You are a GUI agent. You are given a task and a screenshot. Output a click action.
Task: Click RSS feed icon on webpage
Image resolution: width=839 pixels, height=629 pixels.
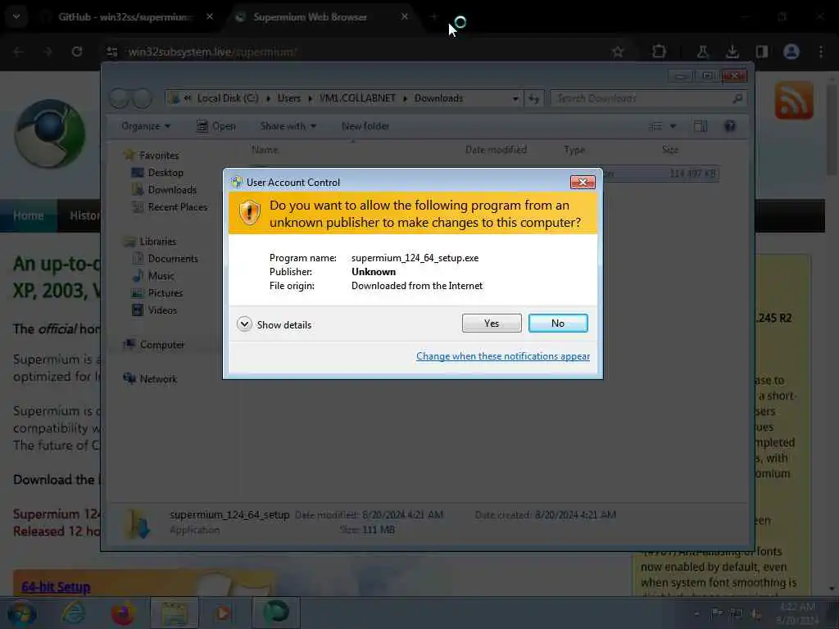pos(794,101)
